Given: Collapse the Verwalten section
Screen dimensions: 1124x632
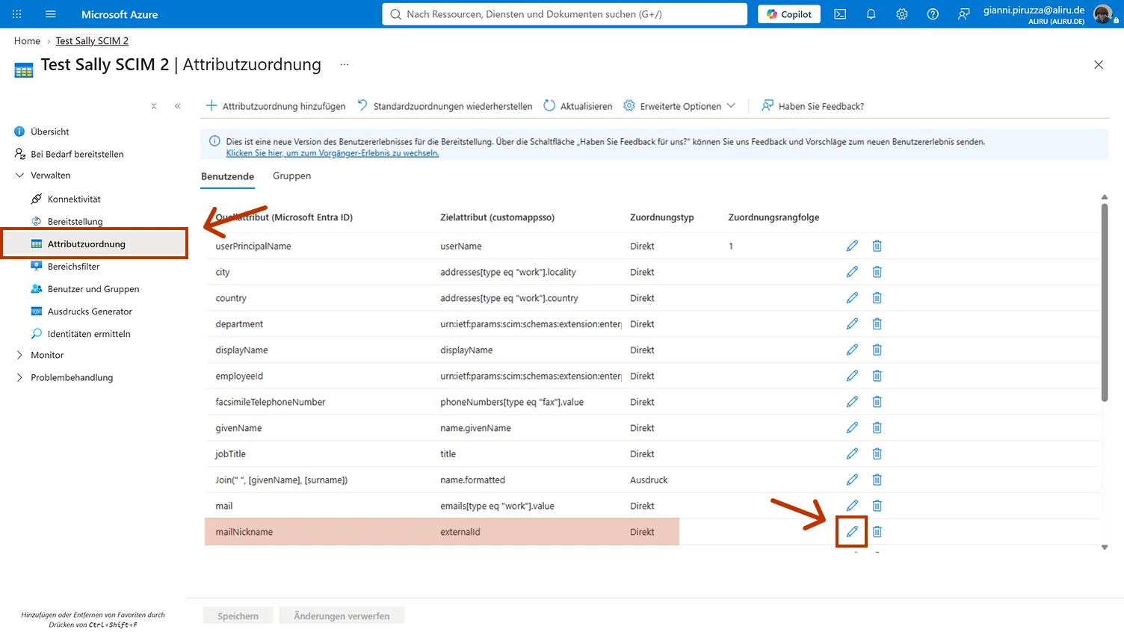Looking at the screenshot, I should coord(19,176).
